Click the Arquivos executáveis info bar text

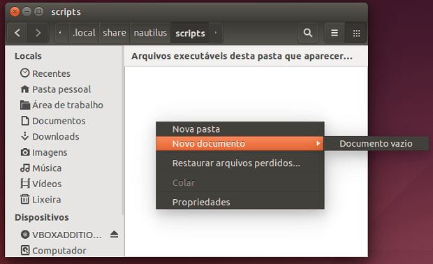[242, 56]
